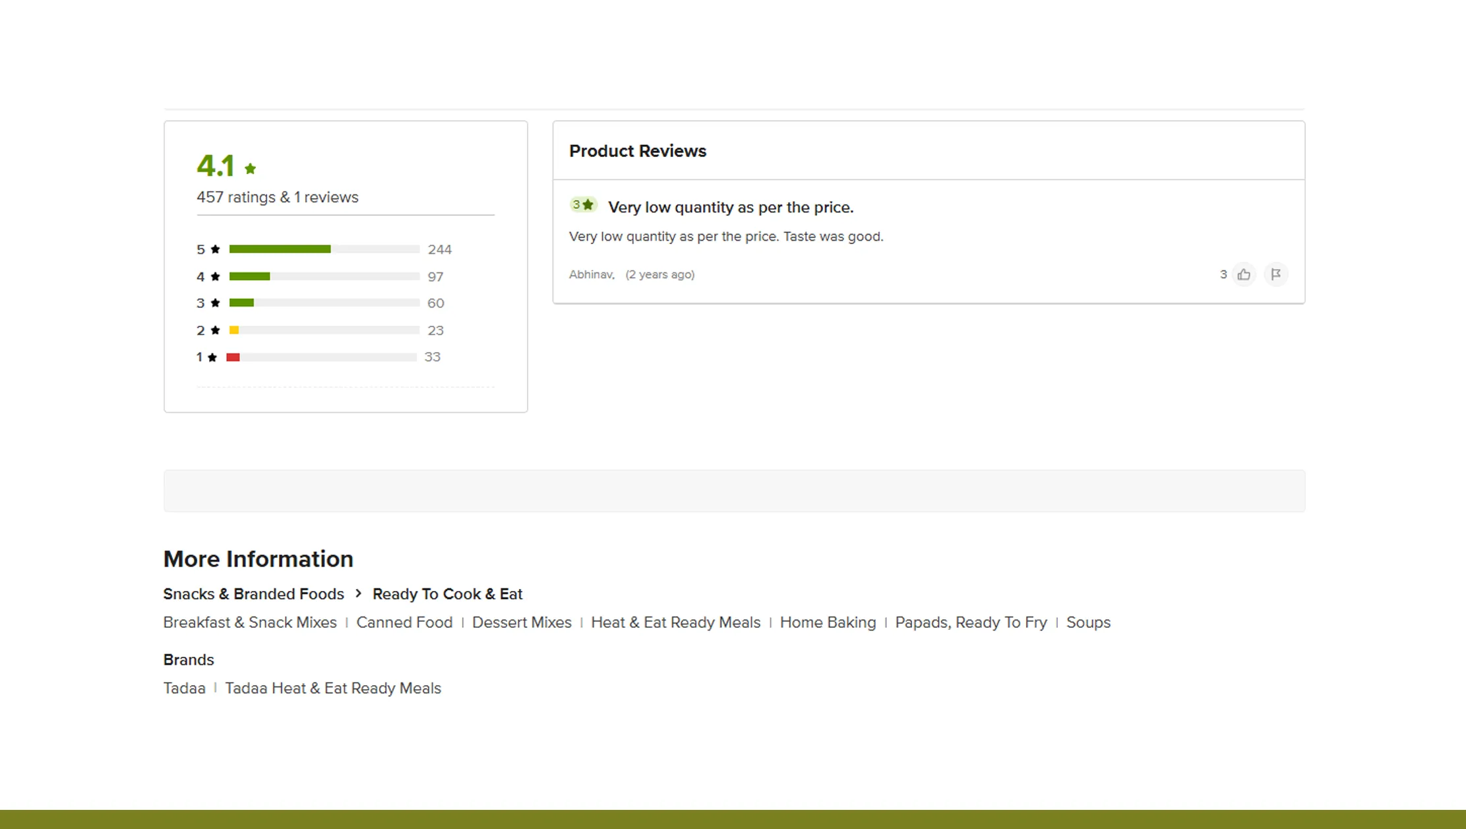This screenshot has width=1466, height=829.
Task: Open the Heat & Eat Ready Meals link
Action: [x=677, y=622]
